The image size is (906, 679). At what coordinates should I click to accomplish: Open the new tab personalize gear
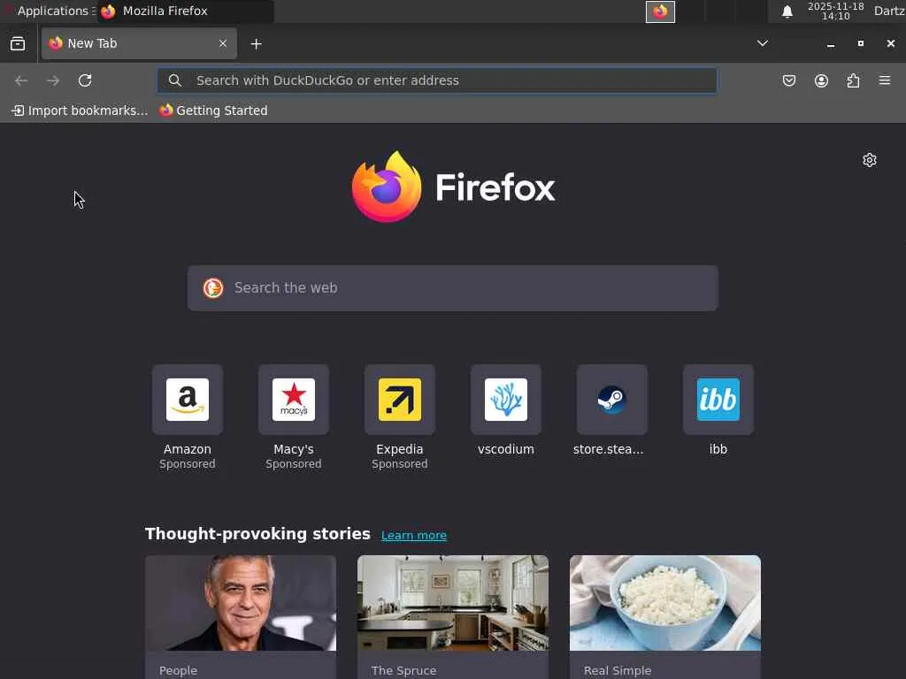tap(870, 160)
